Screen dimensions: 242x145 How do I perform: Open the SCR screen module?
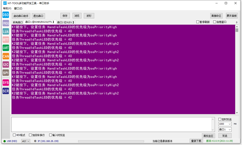pos(6,91)
